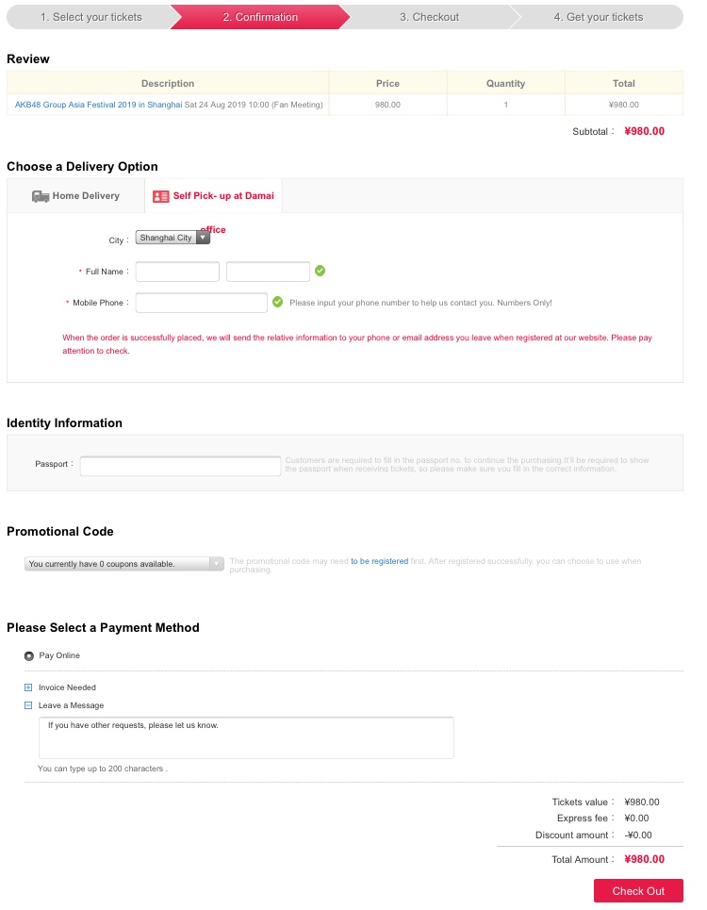Switch to the Home Delivery tab

76,196
